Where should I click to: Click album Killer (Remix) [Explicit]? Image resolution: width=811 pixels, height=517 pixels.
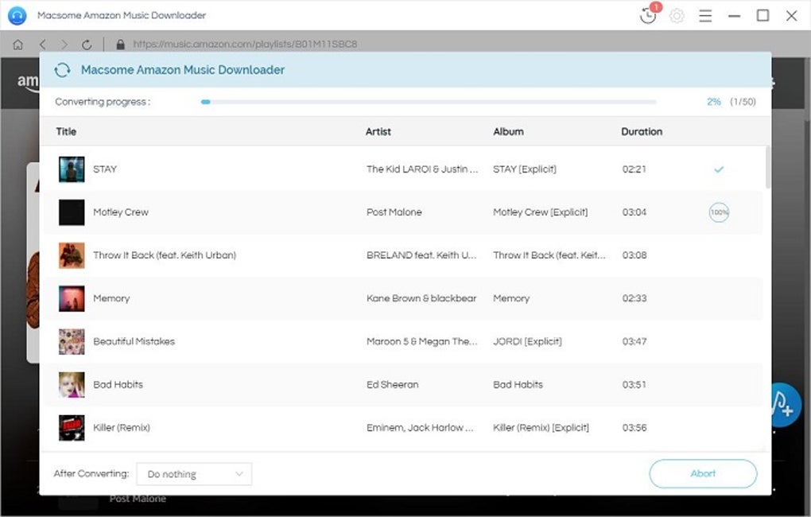tap(541, 427)
